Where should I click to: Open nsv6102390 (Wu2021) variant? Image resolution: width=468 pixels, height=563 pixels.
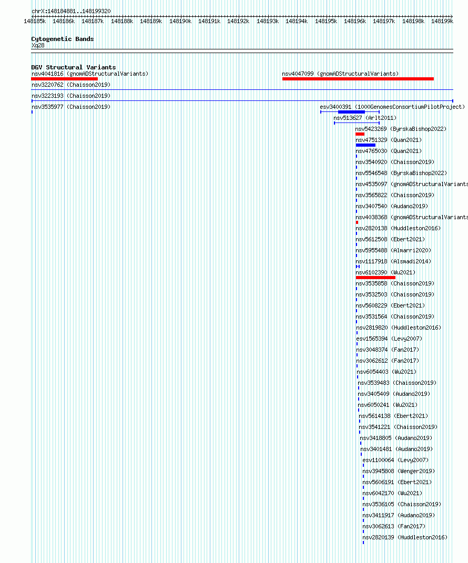(x=385, y=272)
